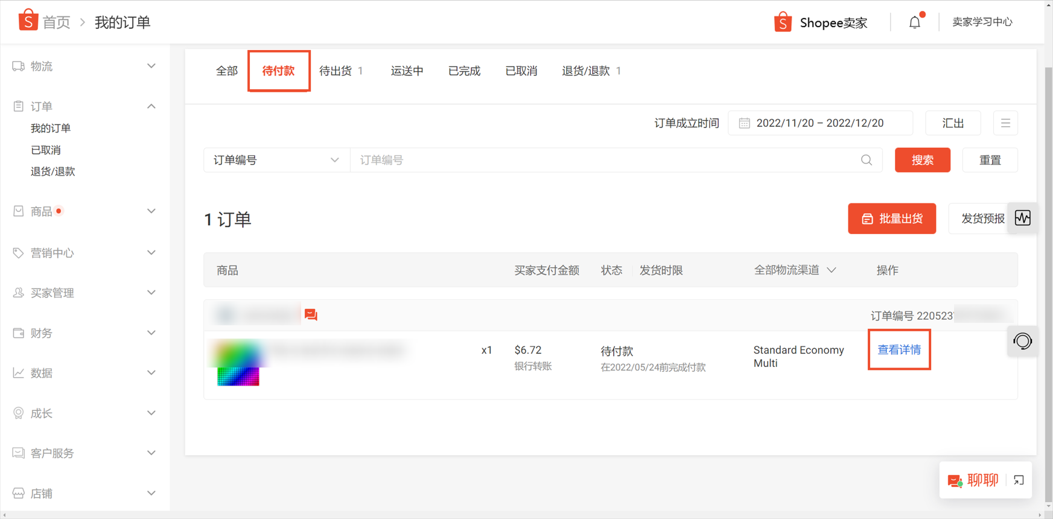Open the support headset floating icon
The image size is (1053, 519).
click(x=1023, y=341)
